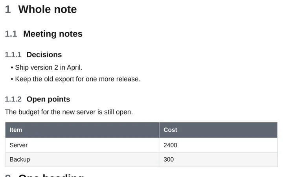This screenshot has height=177, width=283.
Task: Click the budget paragraph about the new server
Action: (x=69, y=112)
